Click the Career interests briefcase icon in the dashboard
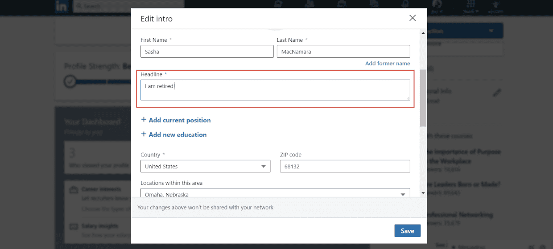 (x=74, y=190)
